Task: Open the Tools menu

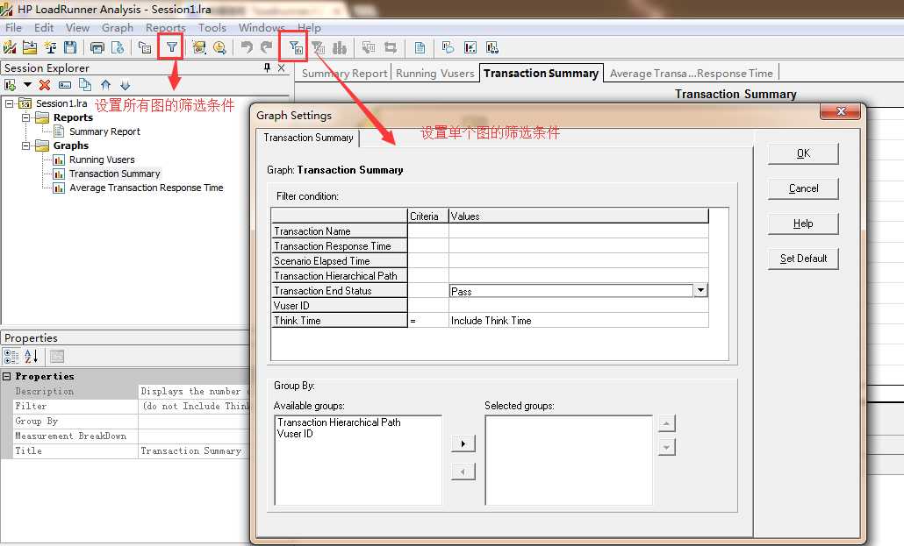Action: click(212, 28)
